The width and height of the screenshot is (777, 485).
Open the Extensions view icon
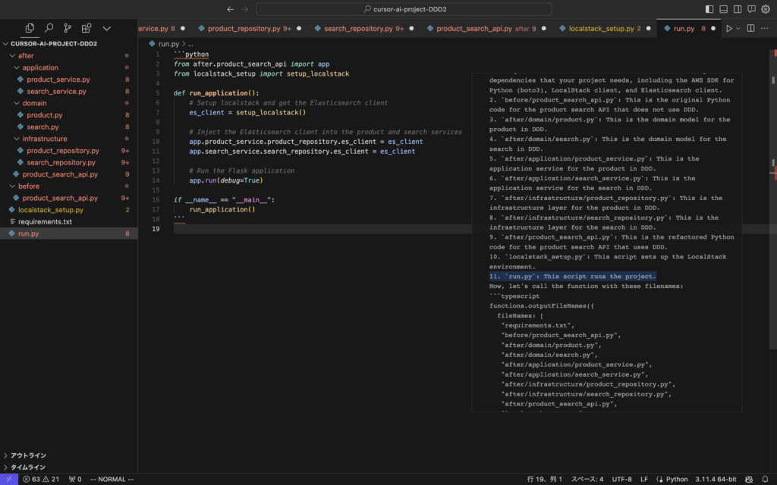87,28
